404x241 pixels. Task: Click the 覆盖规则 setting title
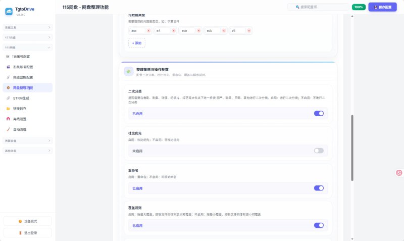(x=135, y=208)
